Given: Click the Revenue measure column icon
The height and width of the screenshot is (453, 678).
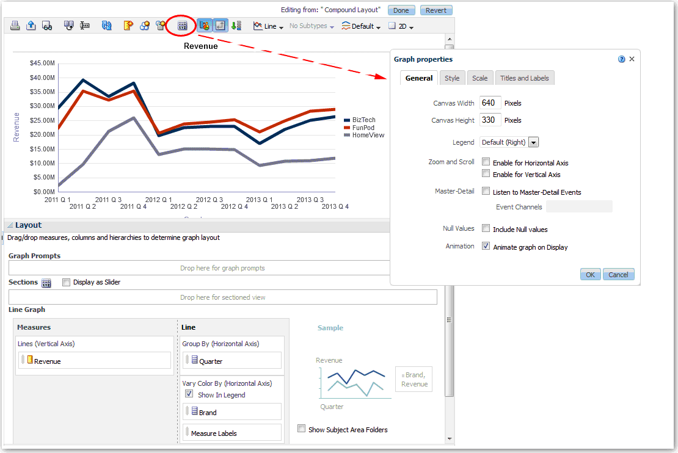Looking at the screenshot, I should click(x=30, y=360).
